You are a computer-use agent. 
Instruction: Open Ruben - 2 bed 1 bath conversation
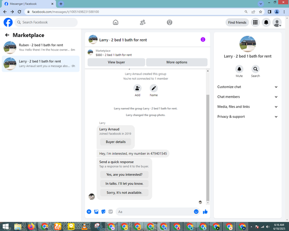click(x=40, y=47)
